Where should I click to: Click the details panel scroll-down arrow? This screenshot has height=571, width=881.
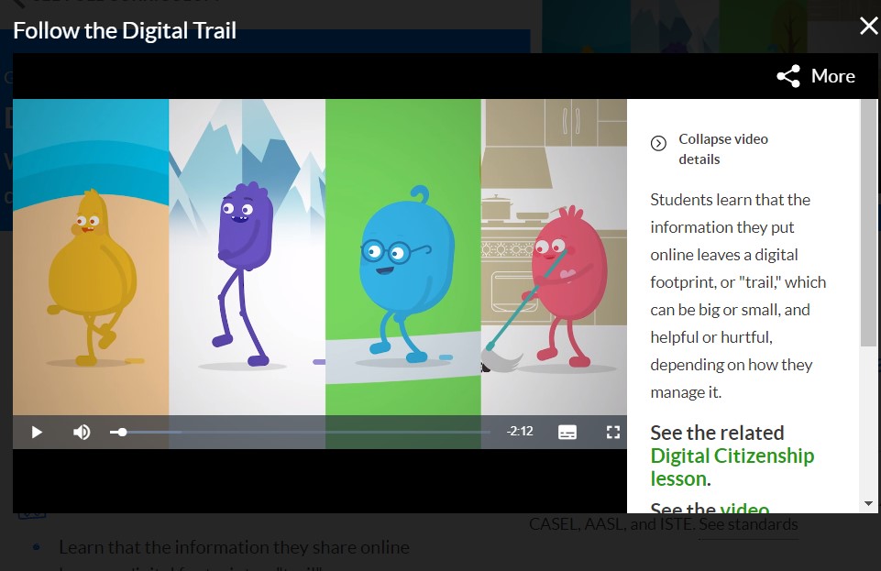point(868,504)
